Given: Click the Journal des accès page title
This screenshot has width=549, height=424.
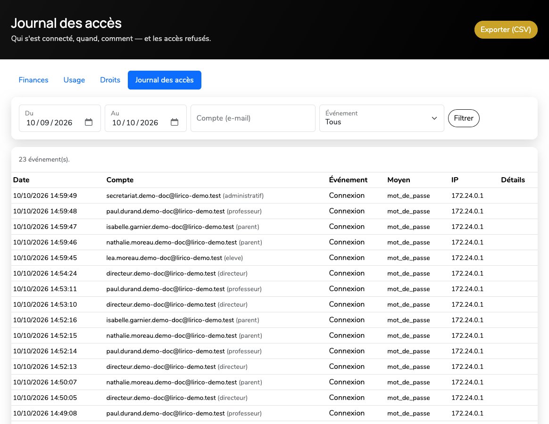Looking at the screenshot, I should coord(66,23).
